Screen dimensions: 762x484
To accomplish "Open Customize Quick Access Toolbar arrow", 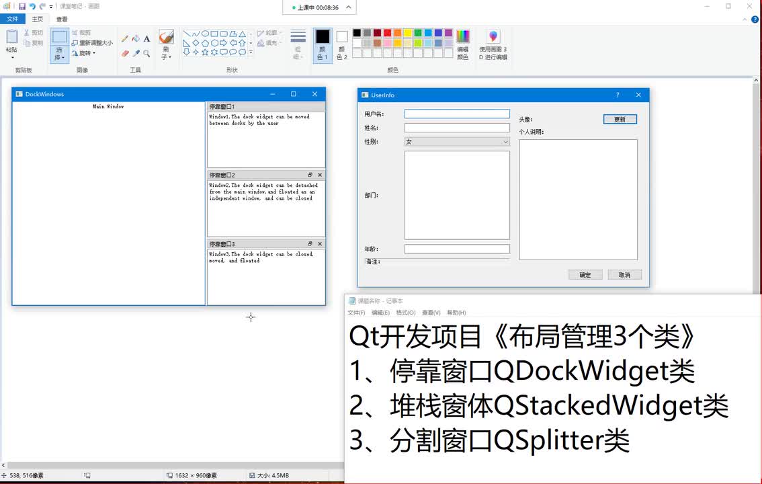I will (x=51, y=6).
